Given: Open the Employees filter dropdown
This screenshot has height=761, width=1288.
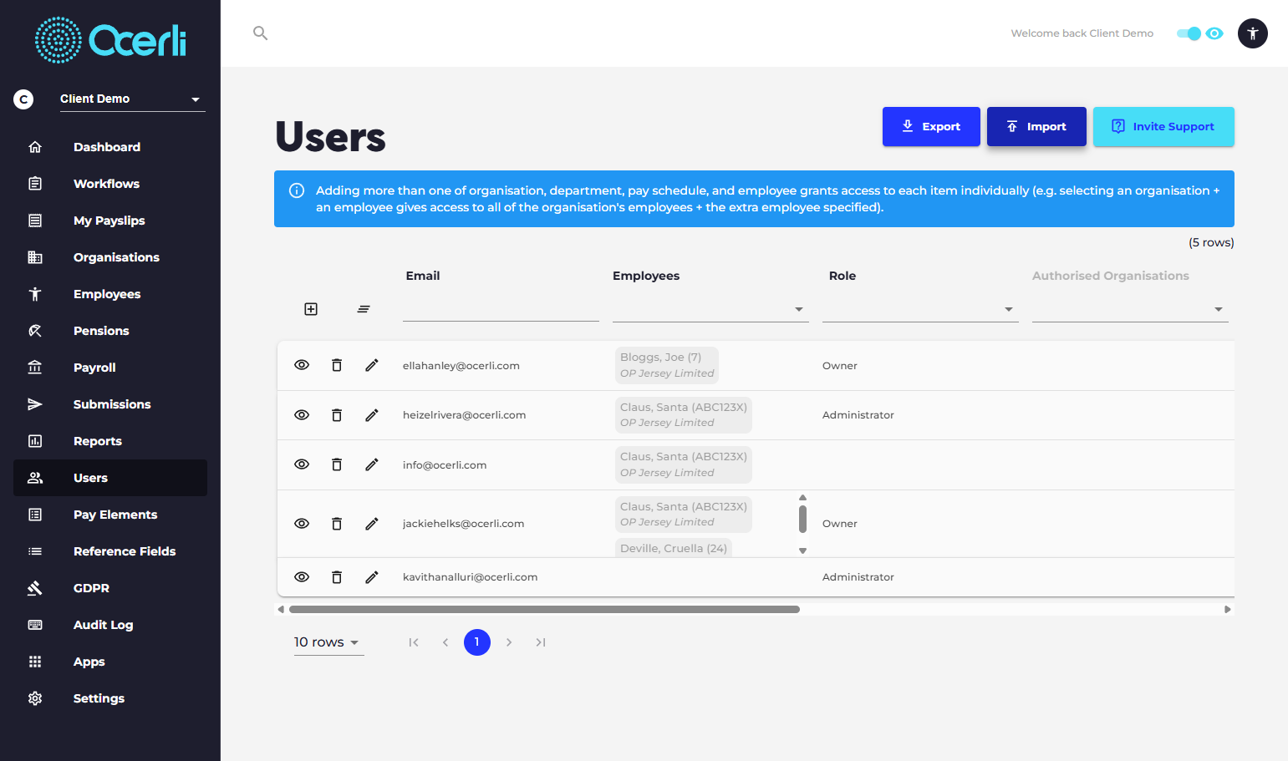Looking at the screenshot, I should 710,309.
